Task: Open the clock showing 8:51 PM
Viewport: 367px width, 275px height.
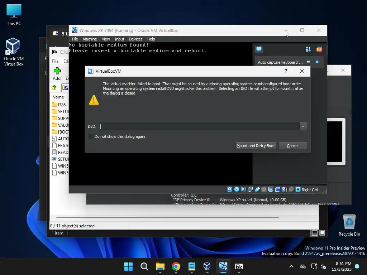Action: click(342, 266)
